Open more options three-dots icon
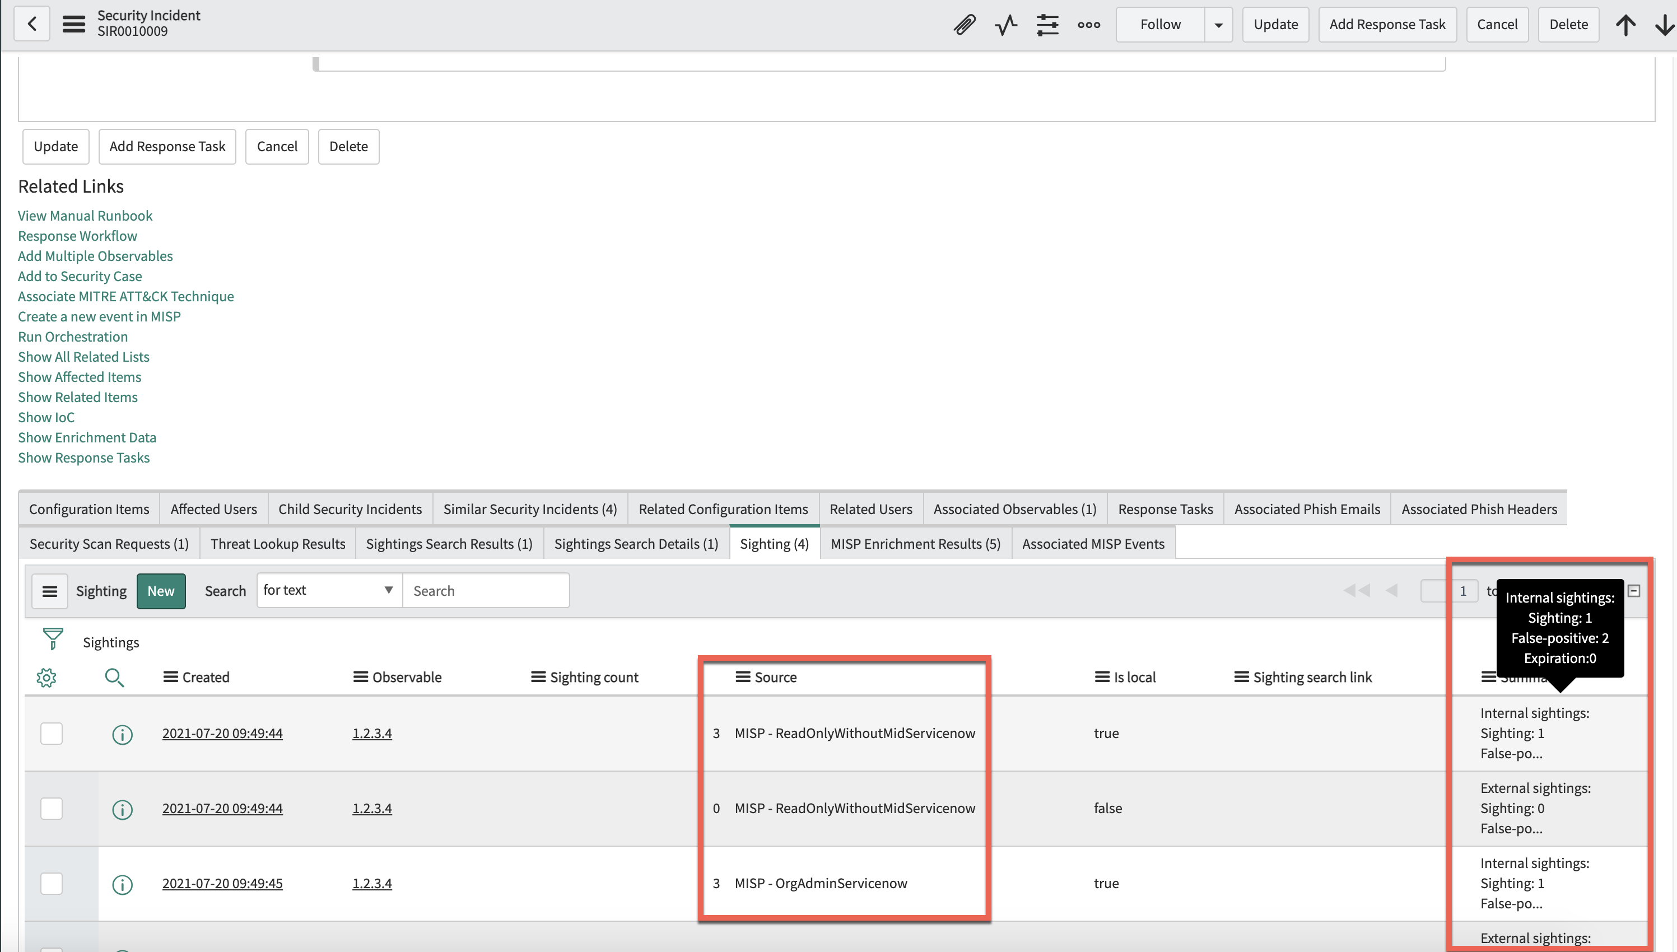Viewport: 1677px width, 952px height. click(1088, 25)
